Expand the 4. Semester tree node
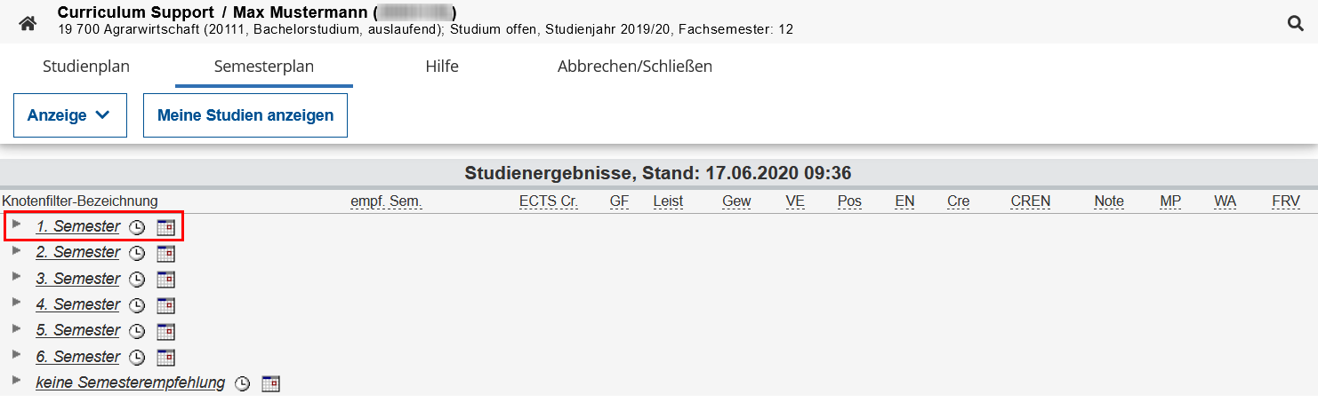Screen dimensions: 1318x410 click(x=17, y=302)
